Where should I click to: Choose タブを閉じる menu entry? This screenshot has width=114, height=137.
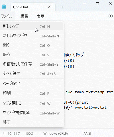tap(31, 103)
